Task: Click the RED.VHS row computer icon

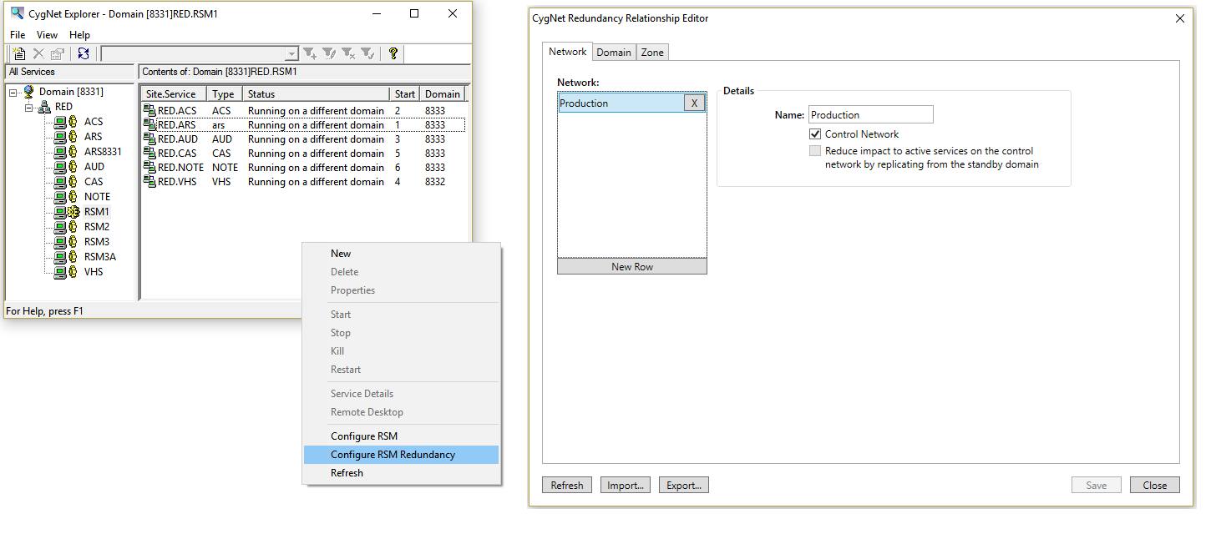Action: click(x=150, y=182)
